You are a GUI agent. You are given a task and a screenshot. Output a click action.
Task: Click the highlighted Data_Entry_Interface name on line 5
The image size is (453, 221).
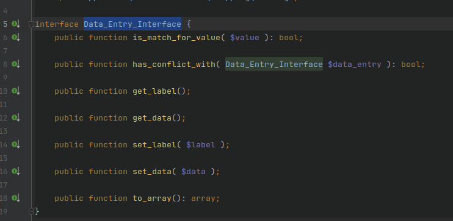132,24
